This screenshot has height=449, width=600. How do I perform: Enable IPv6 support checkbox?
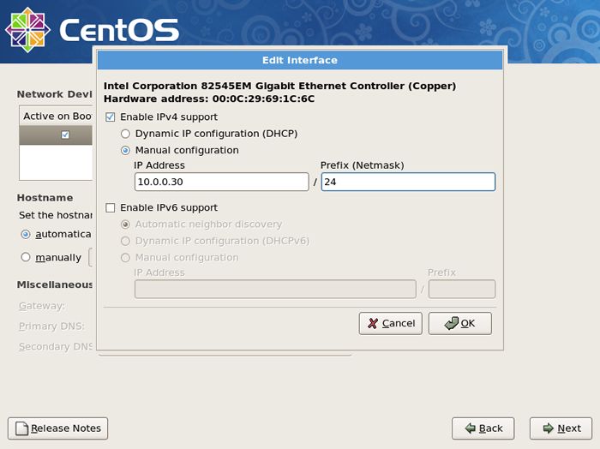click(x=111, y=207)
